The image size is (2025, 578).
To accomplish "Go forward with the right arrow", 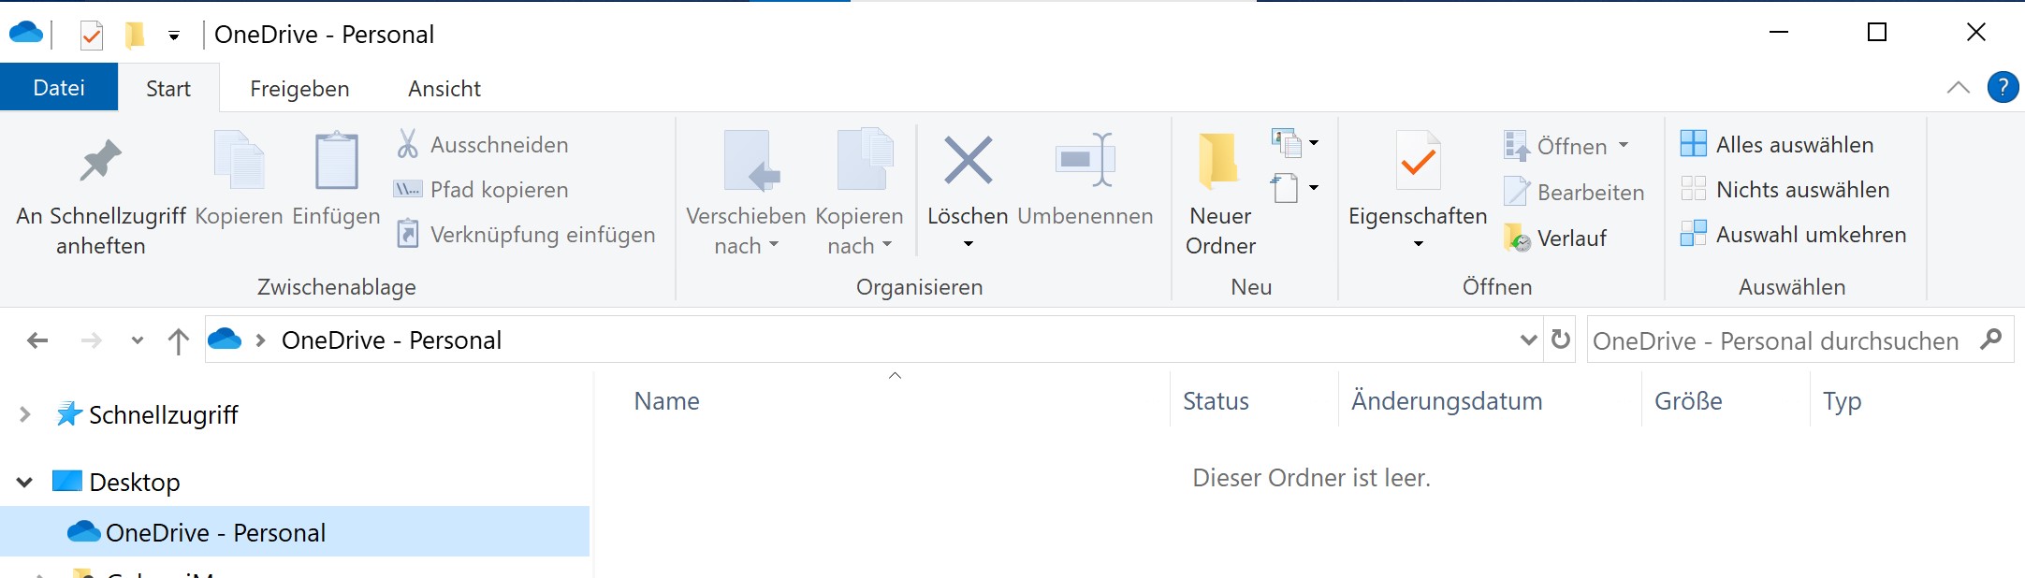I will click(91, 340).
